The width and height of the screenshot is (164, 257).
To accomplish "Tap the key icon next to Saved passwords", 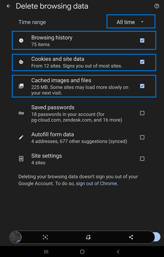I will 21,113.
